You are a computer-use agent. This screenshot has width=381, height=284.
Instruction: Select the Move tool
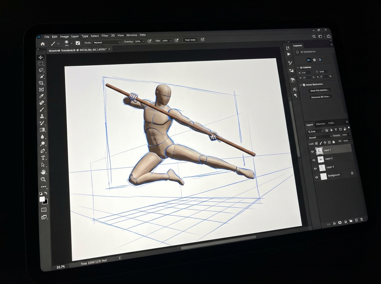coord(40,57)
